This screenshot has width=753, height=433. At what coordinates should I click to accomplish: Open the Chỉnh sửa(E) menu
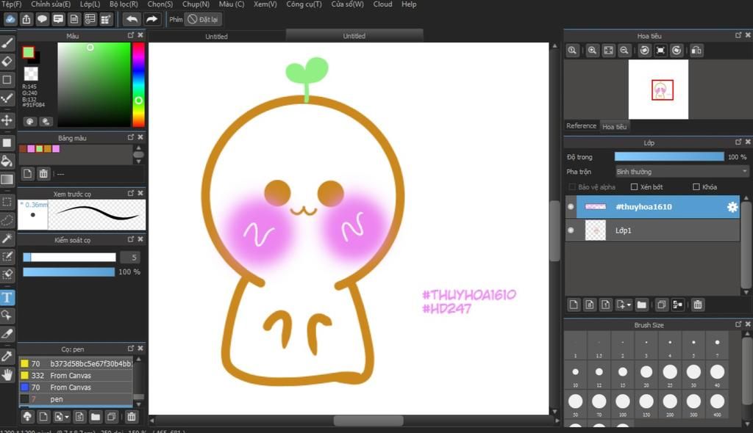coord(51,4)
